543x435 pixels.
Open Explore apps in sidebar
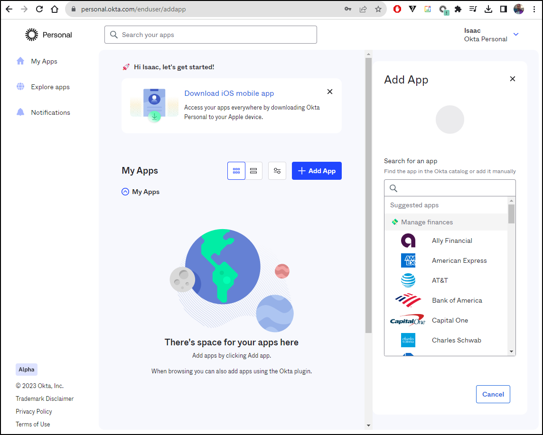click(50, 87)
